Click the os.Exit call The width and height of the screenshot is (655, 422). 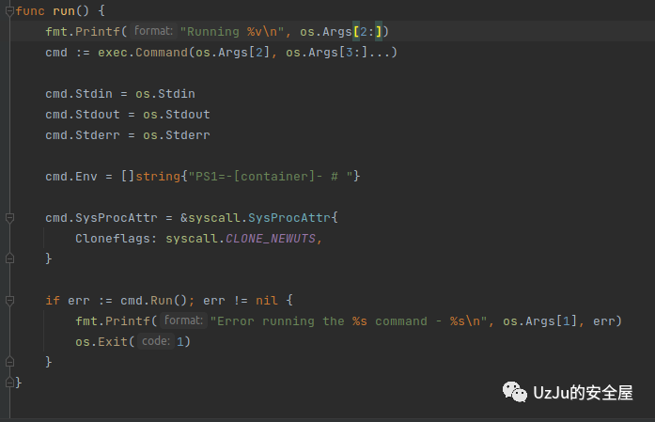click(x=101, y=342)
